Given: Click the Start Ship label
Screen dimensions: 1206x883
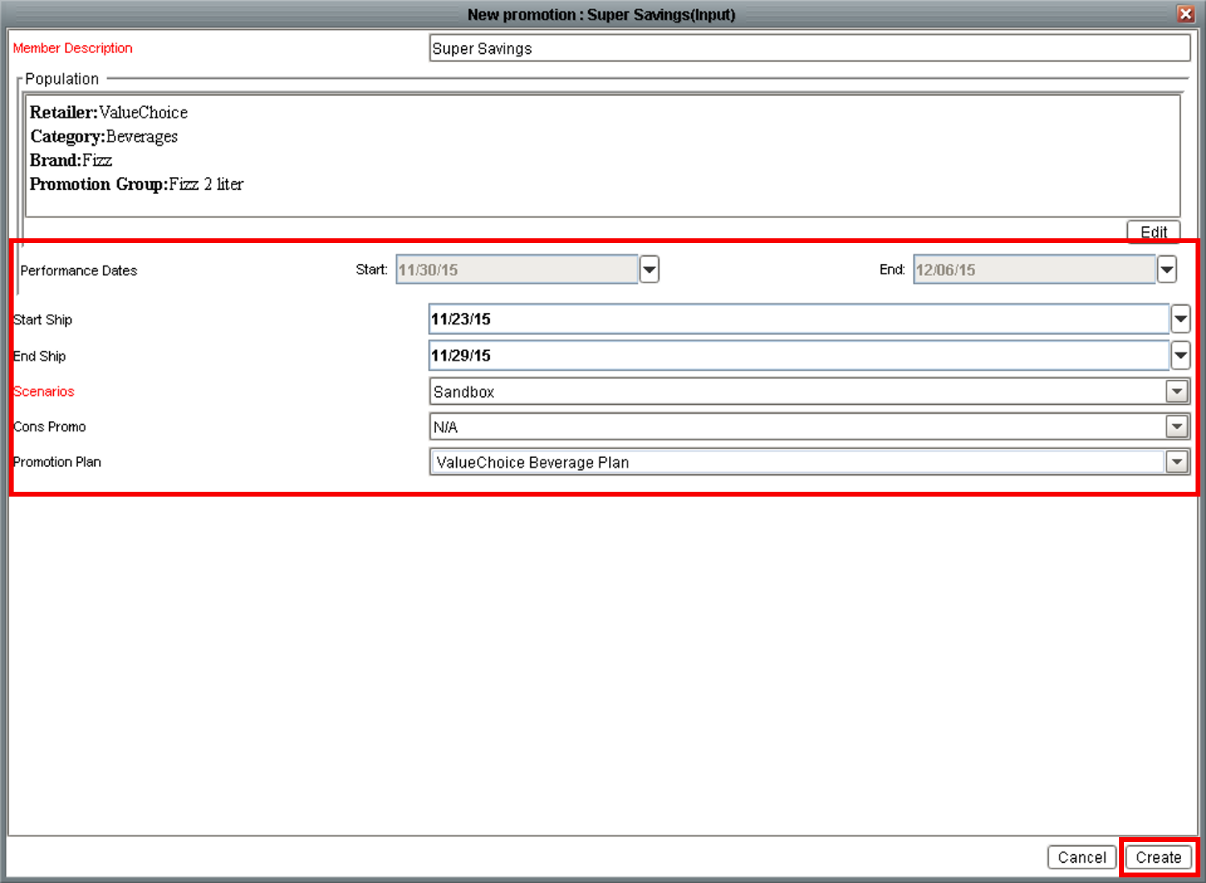Looking at the screenshot, I should tap(43, 320).
